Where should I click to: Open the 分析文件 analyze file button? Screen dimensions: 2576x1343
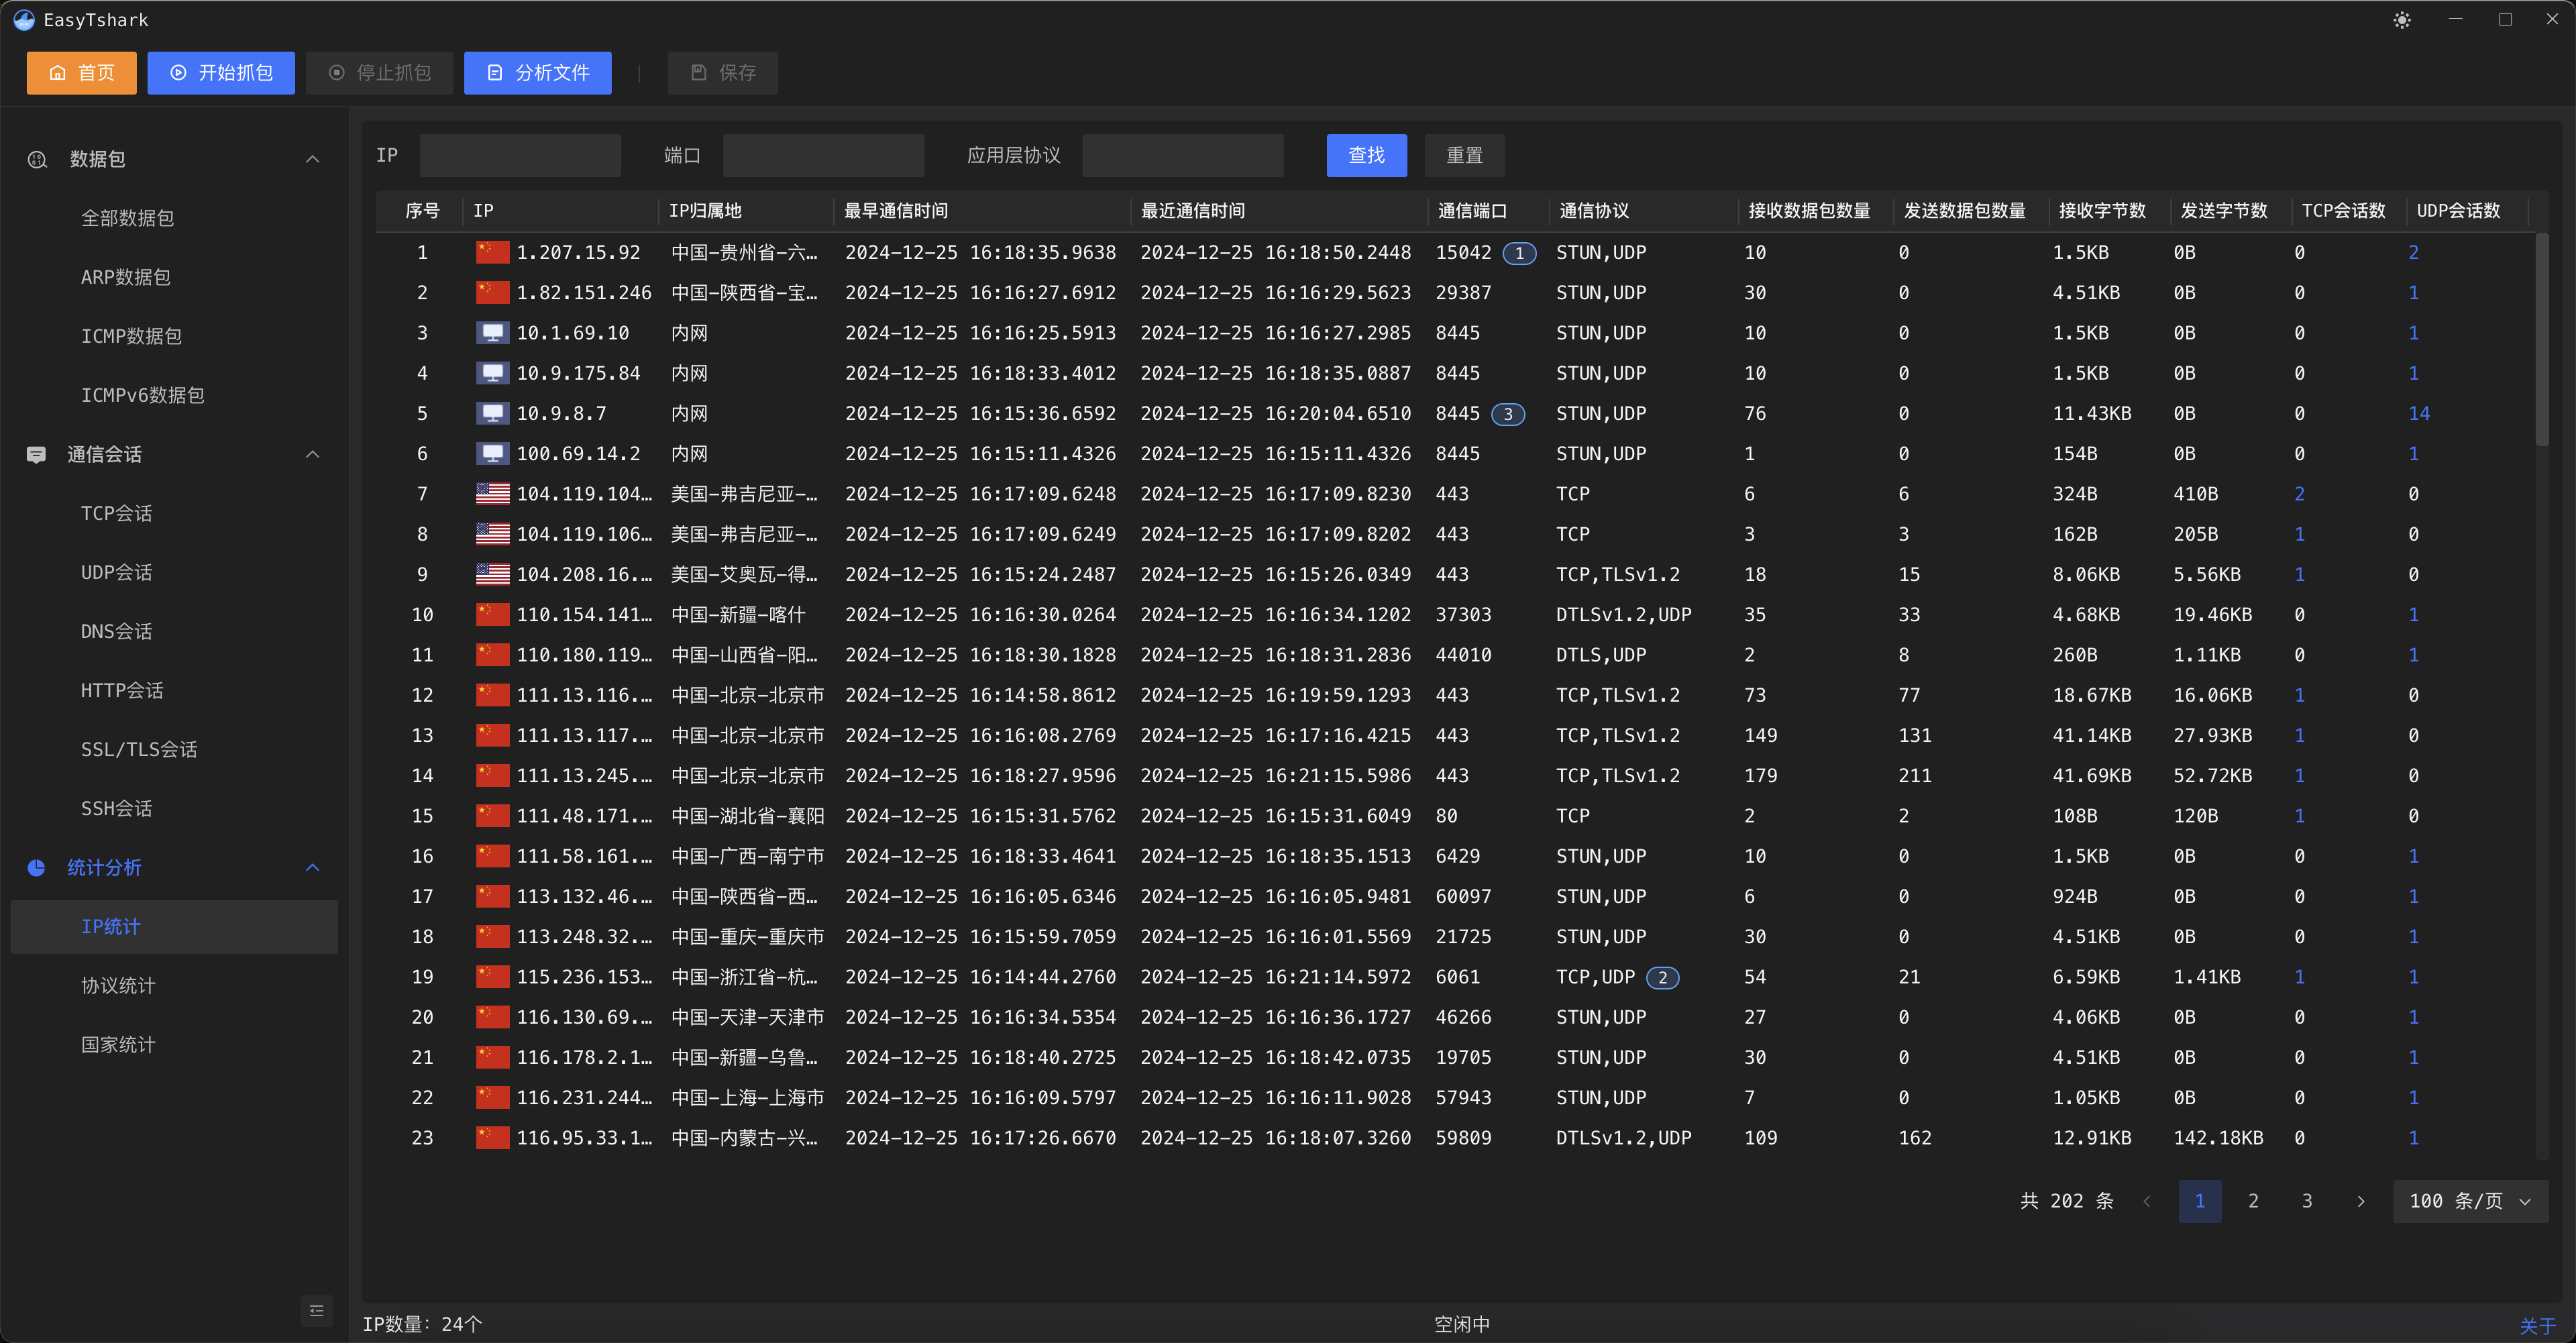click(x=537, y=73)
